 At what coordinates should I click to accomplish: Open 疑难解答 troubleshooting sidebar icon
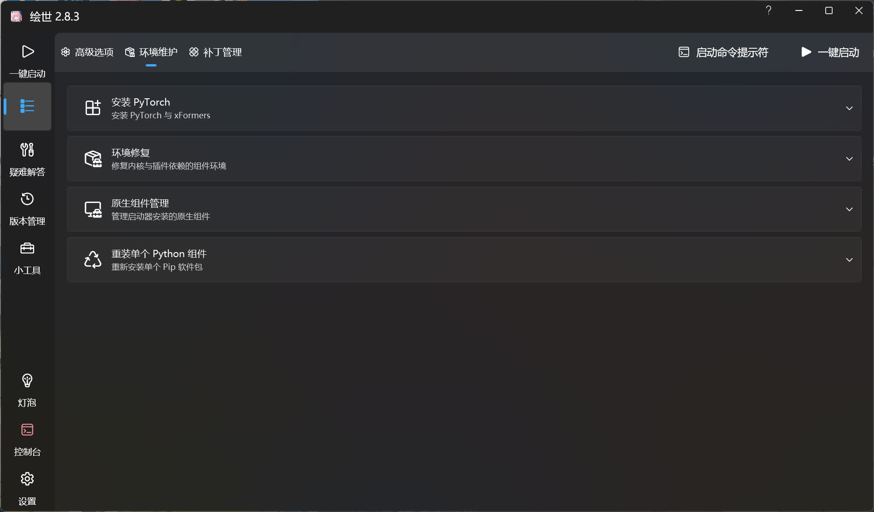[x=27, y=158]
